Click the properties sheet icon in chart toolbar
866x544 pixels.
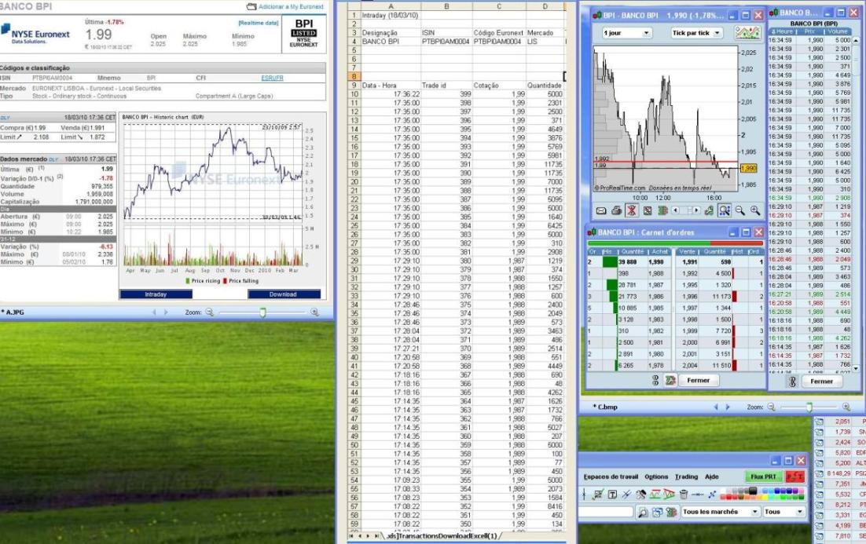648,210
